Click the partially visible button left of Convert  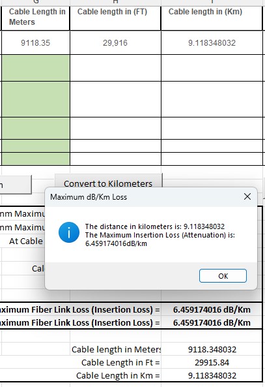(16, 185)
